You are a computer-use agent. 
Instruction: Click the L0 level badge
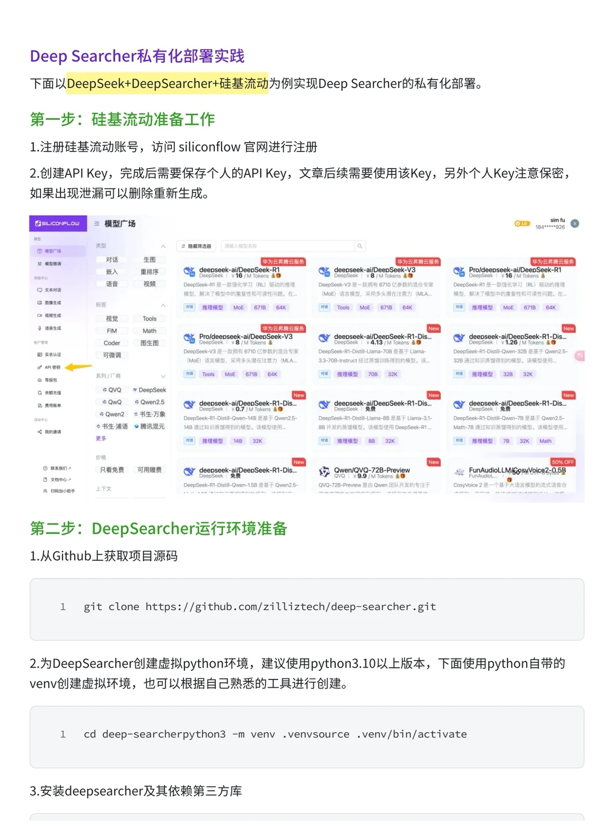click(522, 224)
